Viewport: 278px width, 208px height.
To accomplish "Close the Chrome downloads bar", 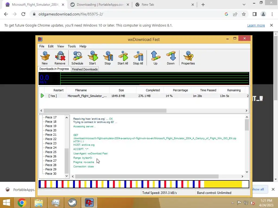I will [x=273, y=189].
